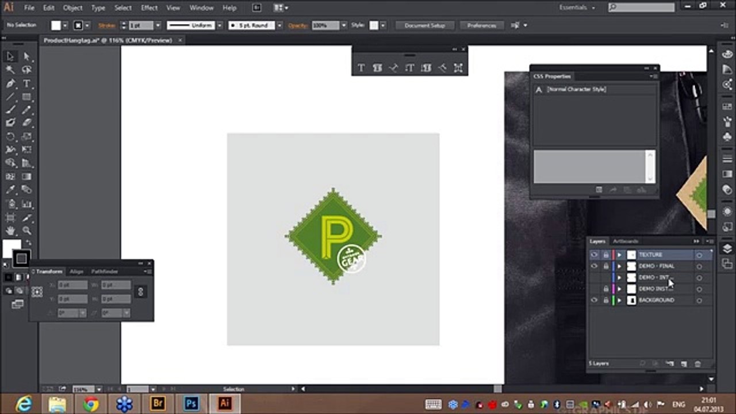Viewport: 736px width, 414px height.
Task: Switch to the Pathfinder tab
Action: click(x=104, y=271)
